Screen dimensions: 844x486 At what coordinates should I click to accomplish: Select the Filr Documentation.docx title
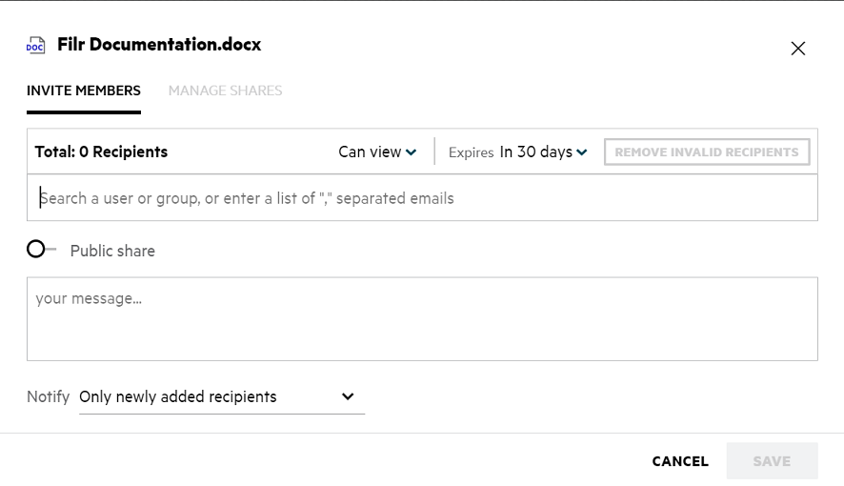[x=159, y=45]
